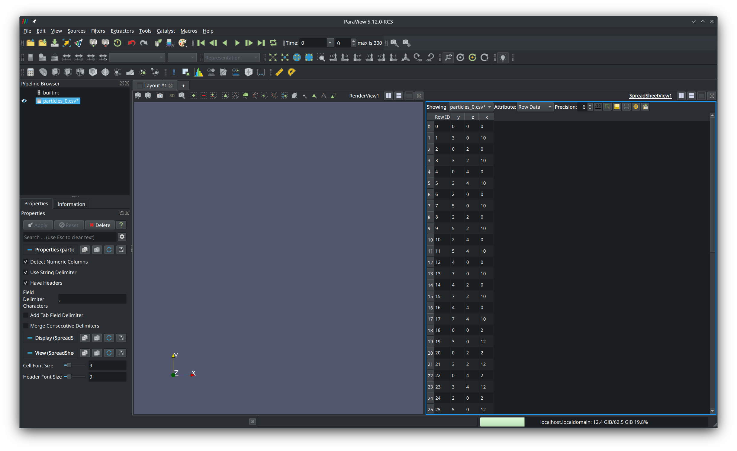Open properties help question button

121,225
